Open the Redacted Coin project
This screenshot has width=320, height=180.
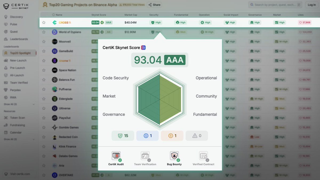68,137
